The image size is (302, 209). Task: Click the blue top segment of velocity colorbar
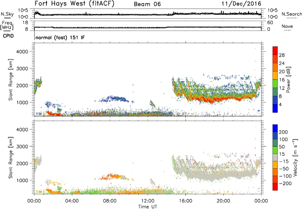click(x=275, y=128)
